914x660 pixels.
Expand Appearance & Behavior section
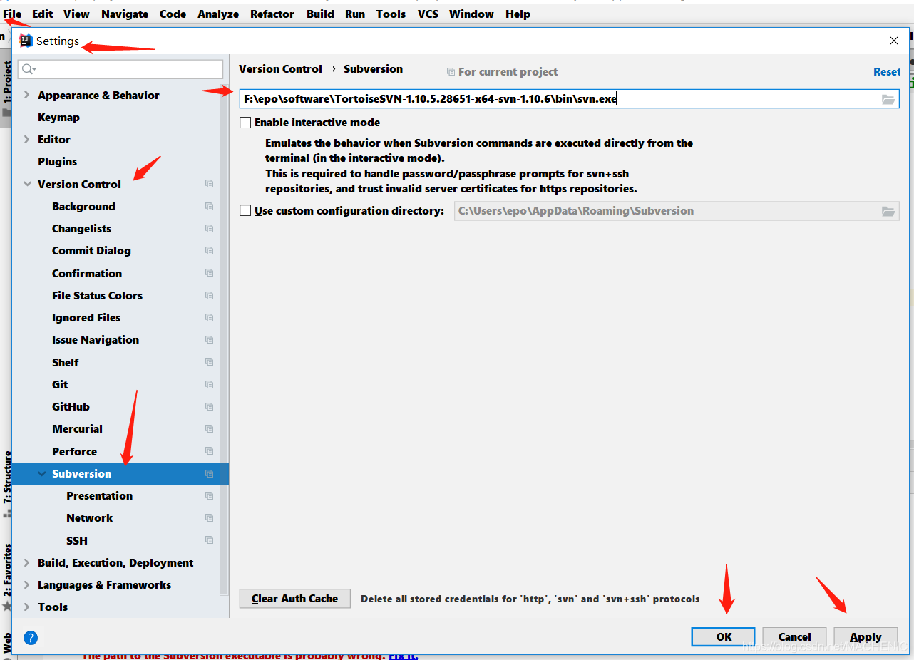tap(27, 96)
